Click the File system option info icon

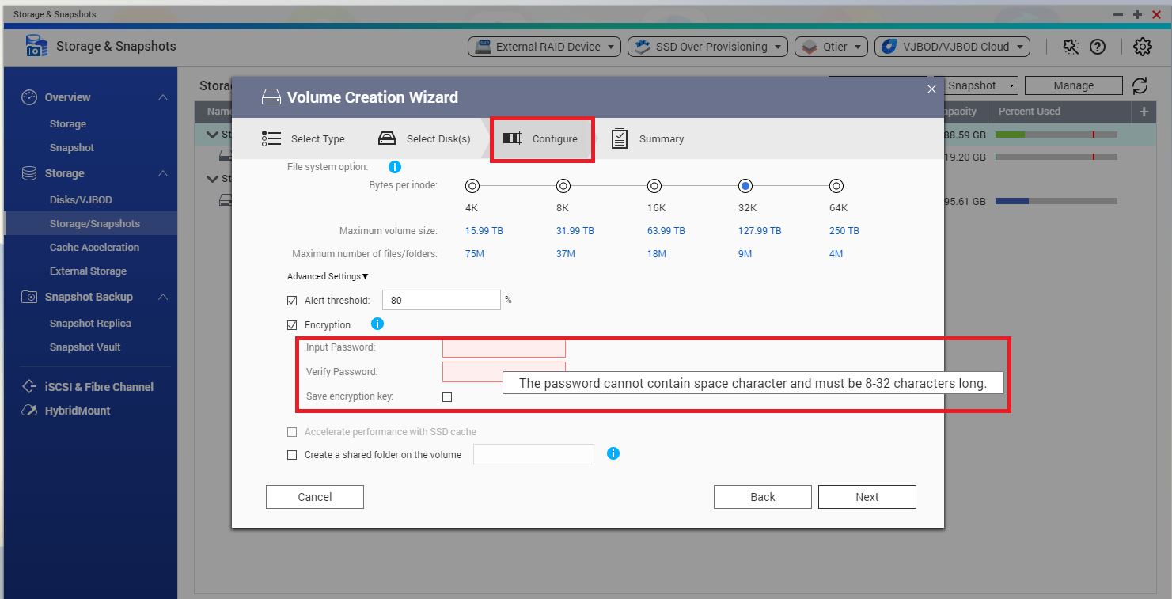click(x=394, y=167)
